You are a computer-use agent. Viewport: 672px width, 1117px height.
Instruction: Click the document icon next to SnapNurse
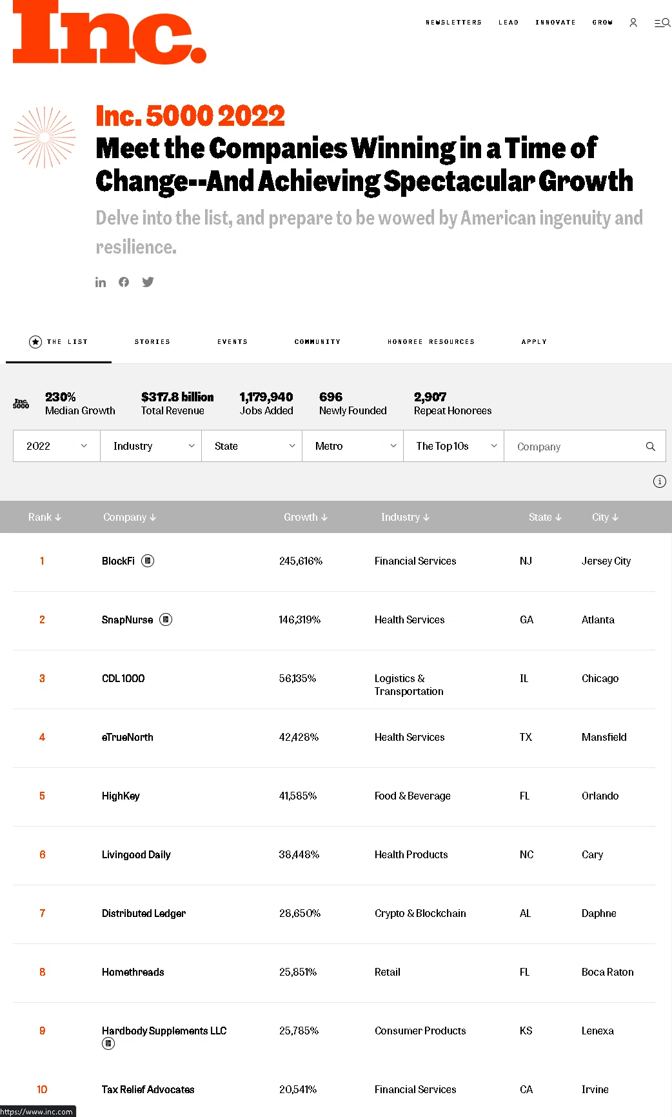[x=166, y=619]
